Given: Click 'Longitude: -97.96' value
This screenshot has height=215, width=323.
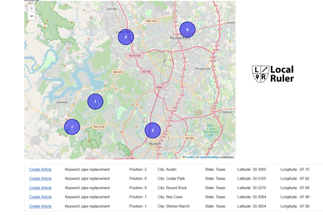Looking at the screenshot, I should tap(295, 197).
